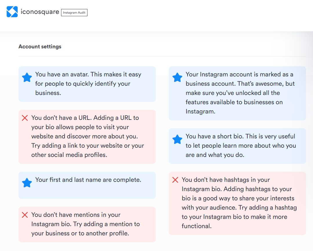This screenshot has height=251, width=313.
Task: Open the hashtags warning card
Action: pos(237,203)
